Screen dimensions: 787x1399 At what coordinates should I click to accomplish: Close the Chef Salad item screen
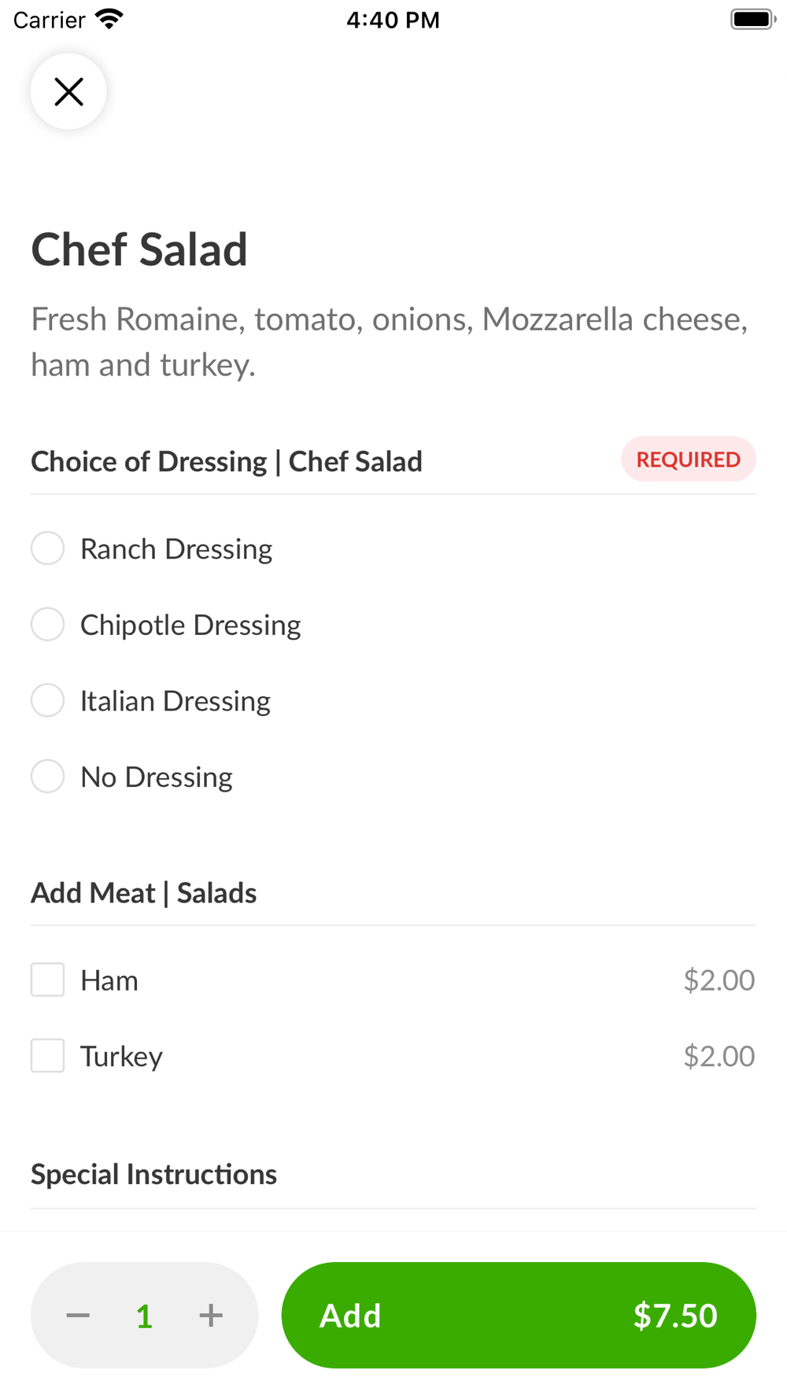pyautogui.click(x=68, y=91)
